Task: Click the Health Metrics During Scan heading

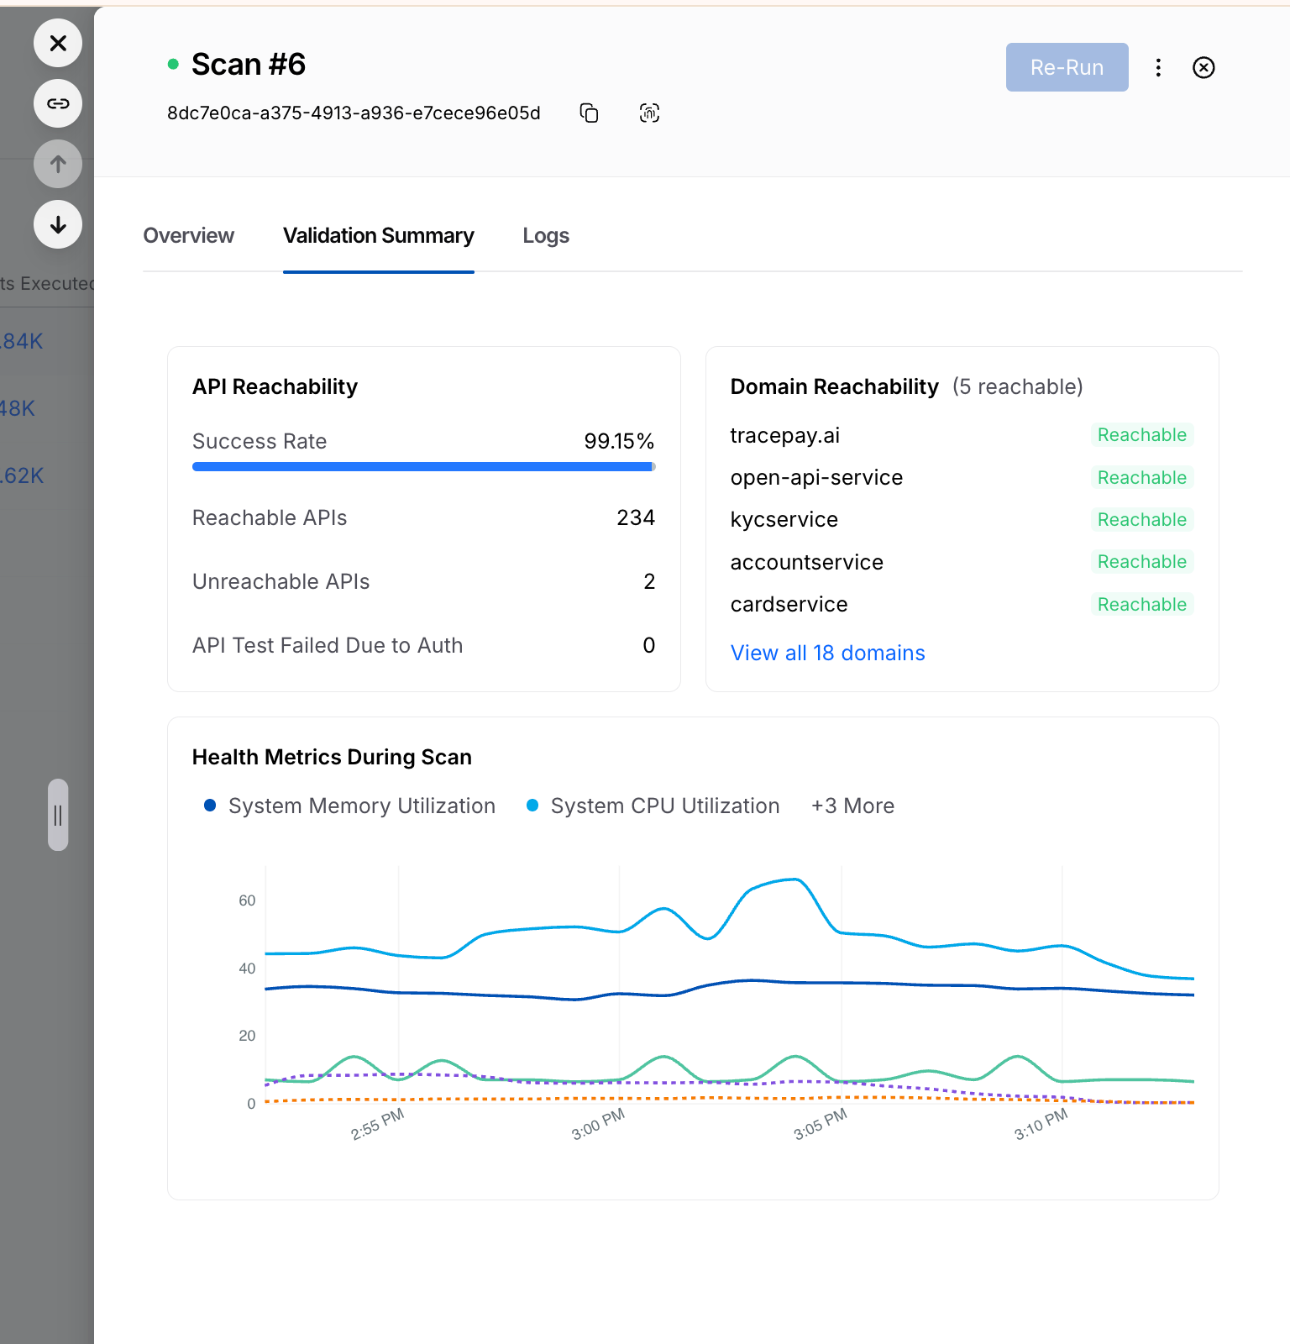Action: (x=332, y=757)
